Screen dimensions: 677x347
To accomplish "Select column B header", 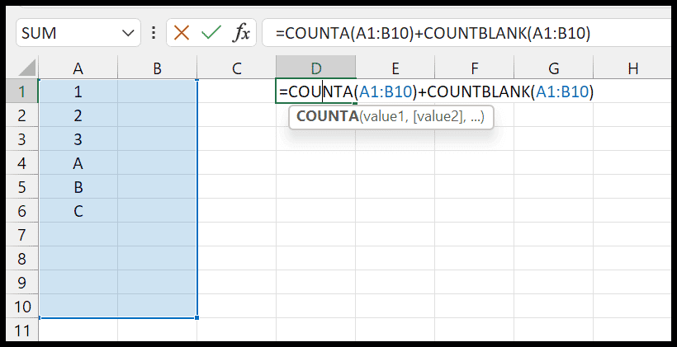I will pos(157,68).
